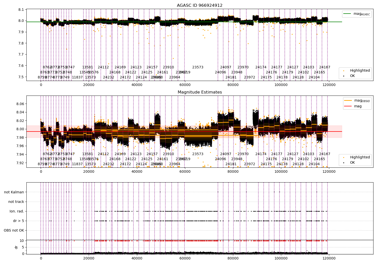Click obsid label 23910 in top panel
377x264 pixels.
point(168,67)
